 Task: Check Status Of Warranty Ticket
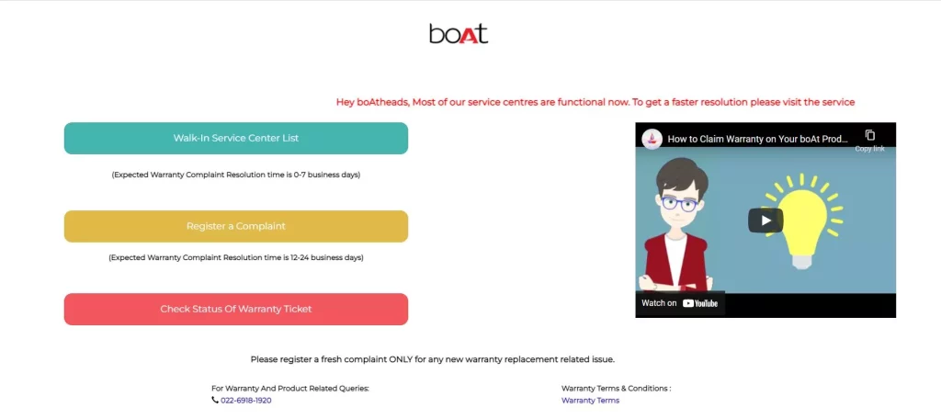click(x=236, y=309)
